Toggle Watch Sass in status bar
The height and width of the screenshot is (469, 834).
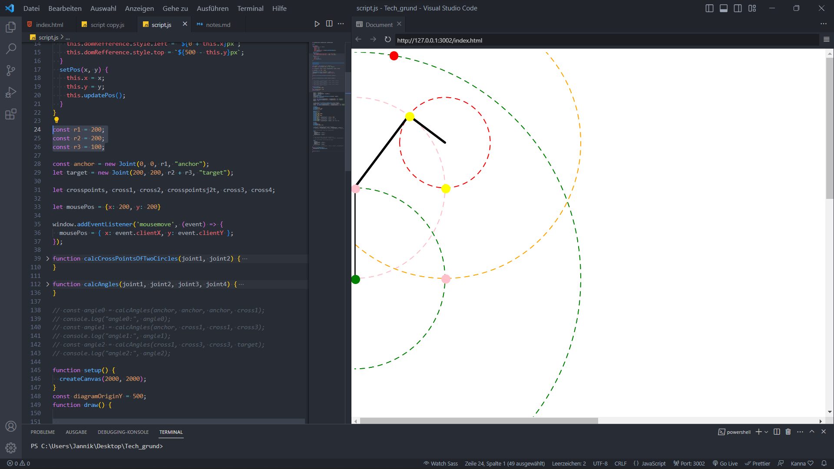[440, 463]
